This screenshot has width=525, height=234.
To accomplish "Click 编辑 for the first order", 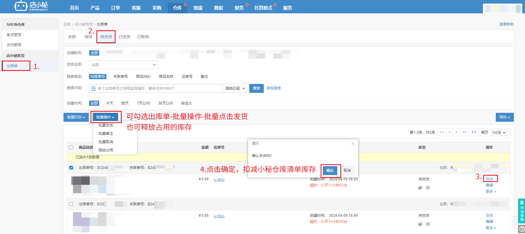I will (x=489, y=185).
